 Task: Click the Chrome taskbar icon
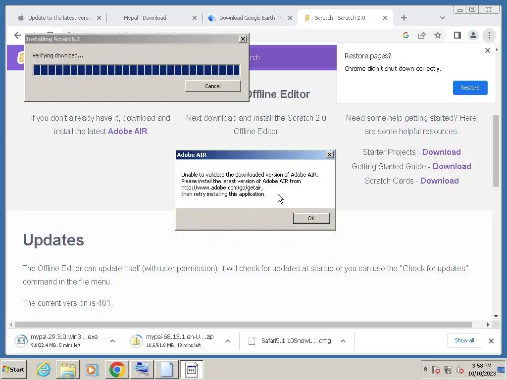tap(117, 369)
